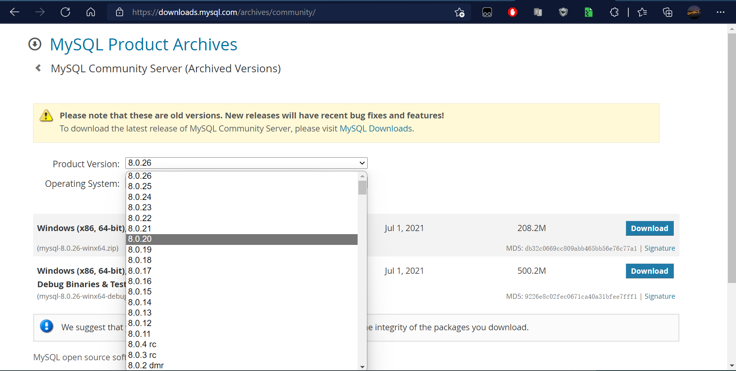Open the green document extension icon
The width and height of the screenshot is (736, 371).
point(589,12)
